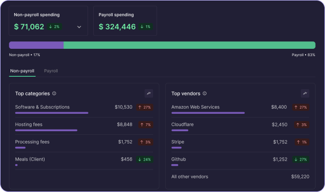Click the 2% down badge on Non-payroll spending

point(55,27)
